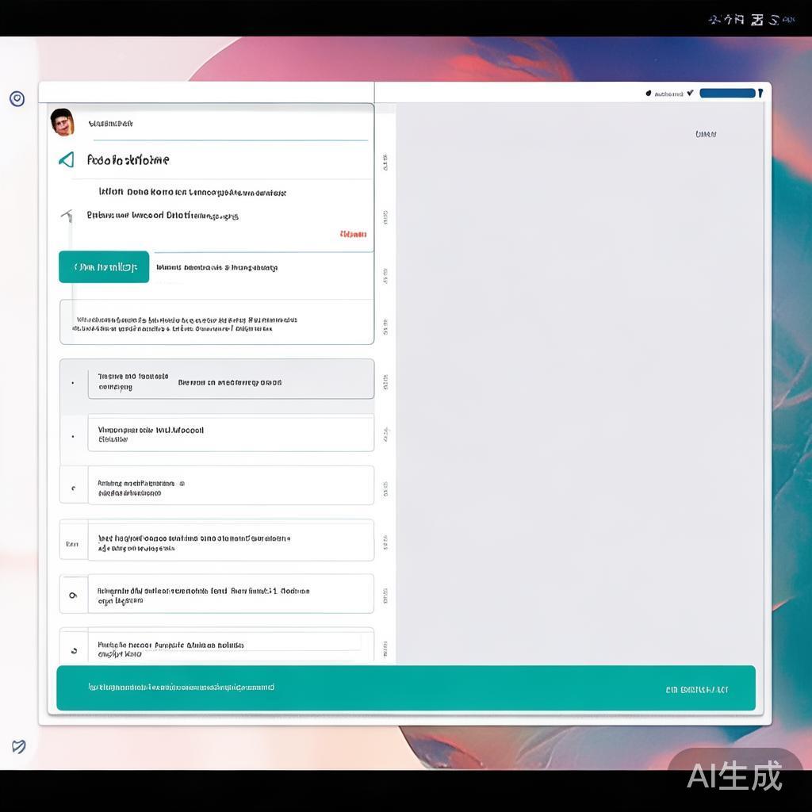Click the red link text on the right

(x=353, y=234)
